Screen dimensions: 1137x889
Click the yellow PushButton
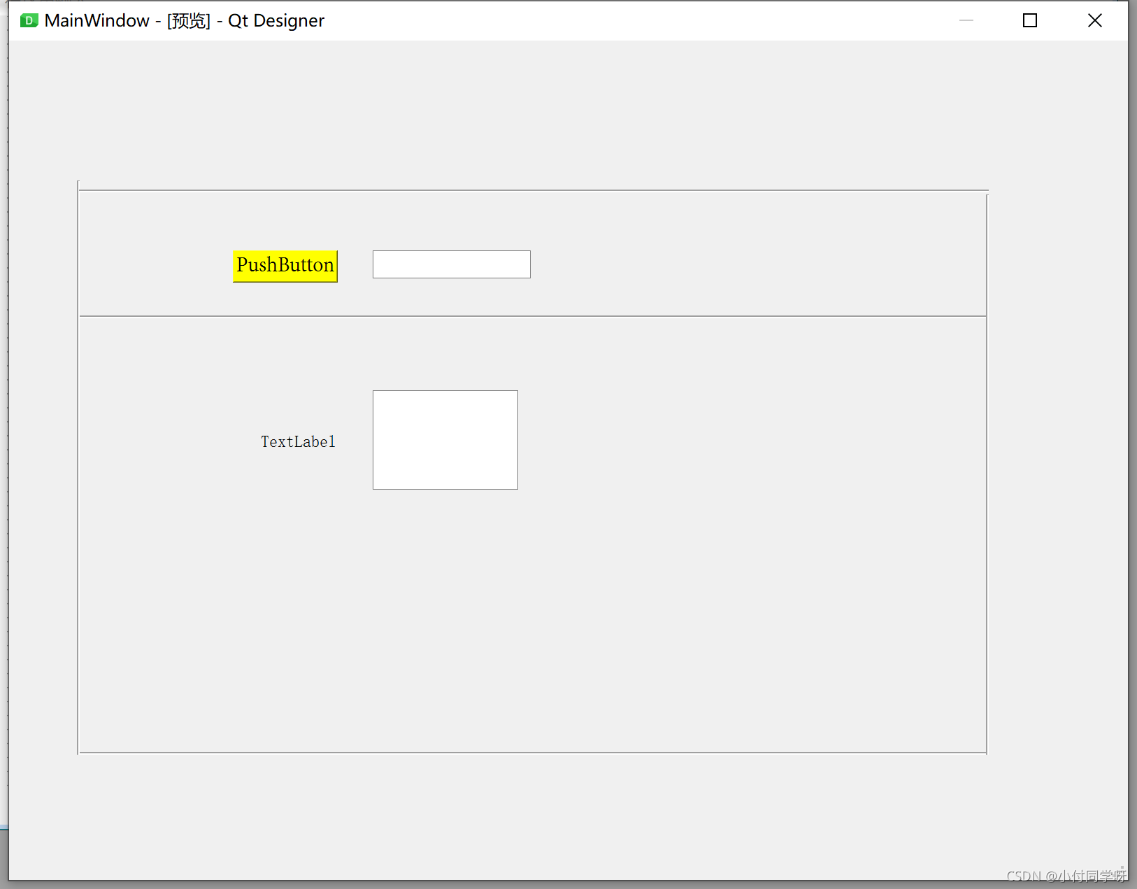coord(285,266)
